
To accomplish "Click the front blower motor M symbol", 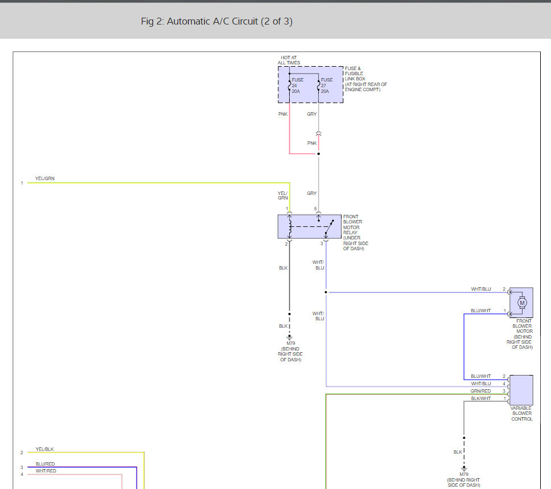I will pos(521,303).
